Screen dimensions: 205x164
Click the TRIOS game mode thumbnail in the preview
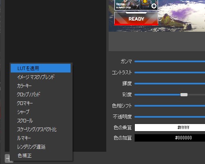136,5
